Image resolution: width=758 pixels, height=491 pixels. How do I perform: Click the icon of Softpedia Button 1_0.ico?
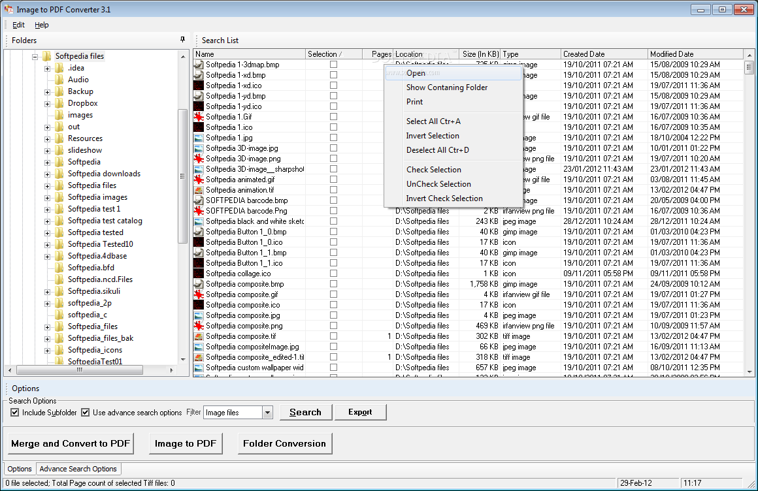click(x=198, y=242)
